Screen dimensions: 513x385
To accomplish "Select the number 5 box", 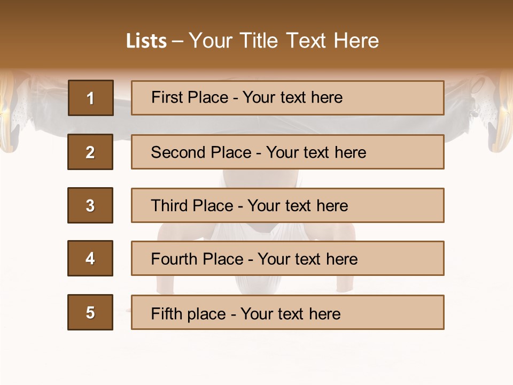I will 90,312.
